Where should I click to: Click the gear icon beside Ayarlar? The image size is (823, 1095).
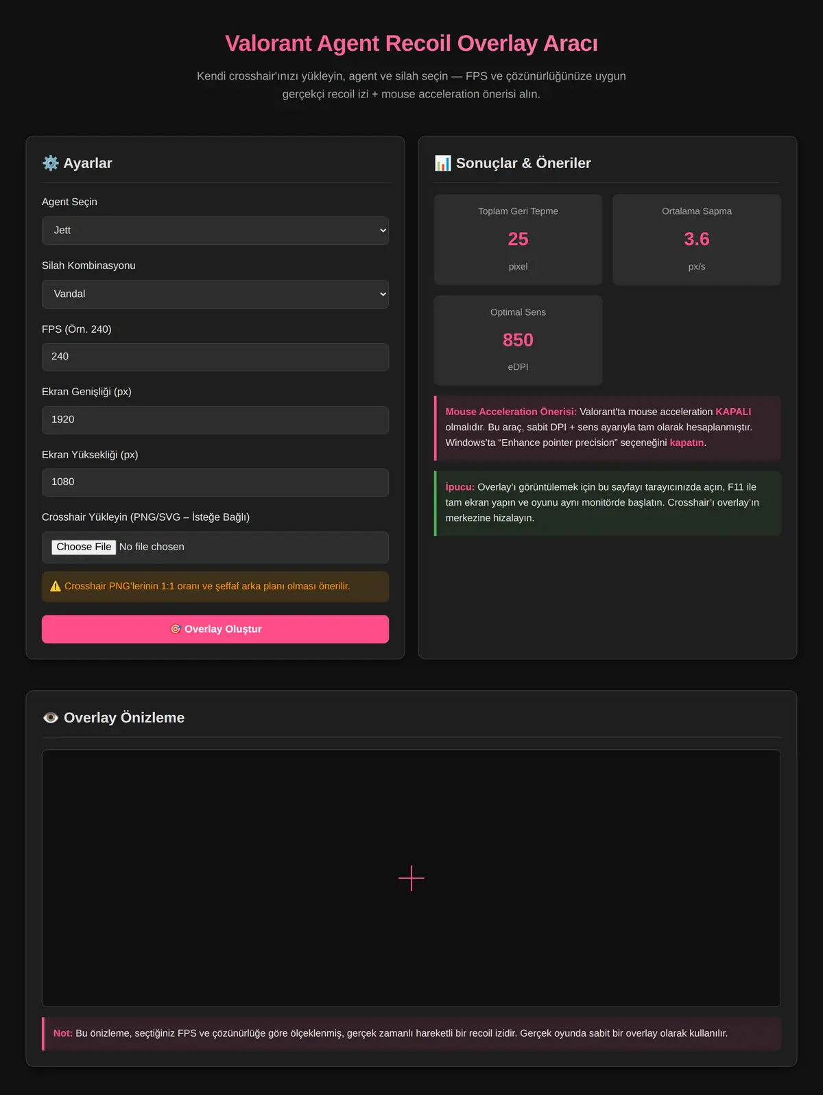[x=51, y=163]
